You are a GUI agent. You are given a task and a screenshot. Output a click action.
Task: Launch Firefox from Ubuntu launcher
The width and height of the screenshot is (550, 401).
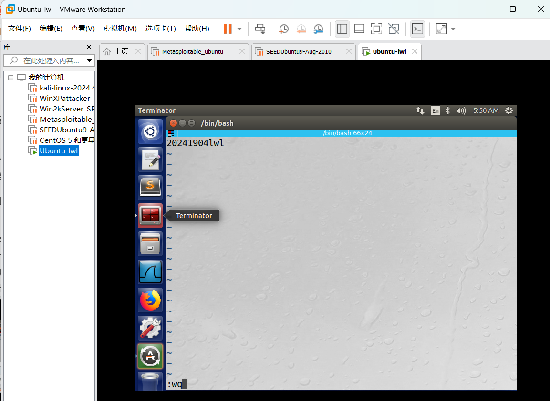pos(150,300)
